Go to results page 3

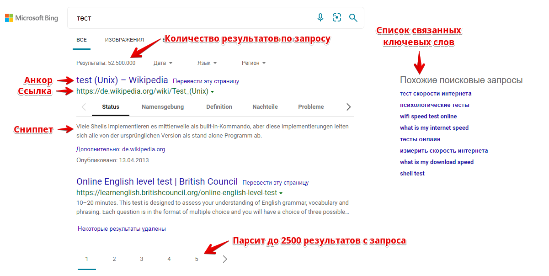pyautogui.click(x=142, y=259)
